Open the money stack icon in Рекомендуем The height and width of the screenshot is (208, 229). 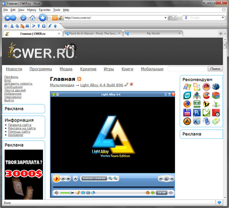(216, 121)
